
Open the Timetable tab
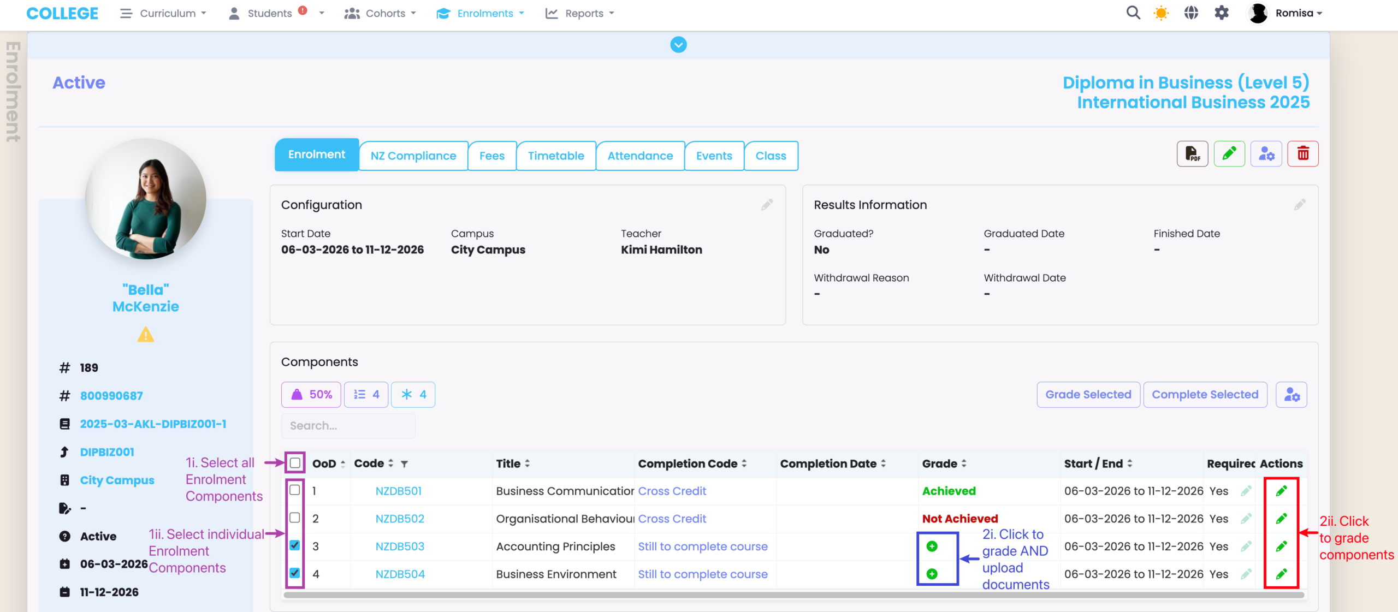556,156
